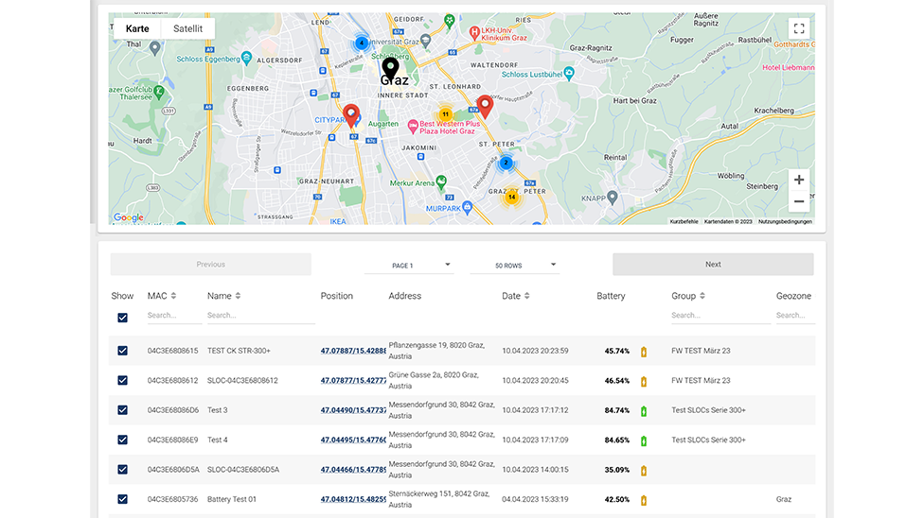Image resolution: width=924 pixels, height=518 pixels.
Task: Click the black Graz location pin
Action: 390,67
